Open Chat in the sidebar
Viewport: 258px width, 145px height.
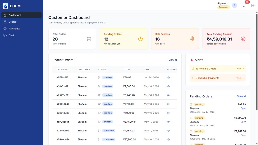tap(21, 35)
